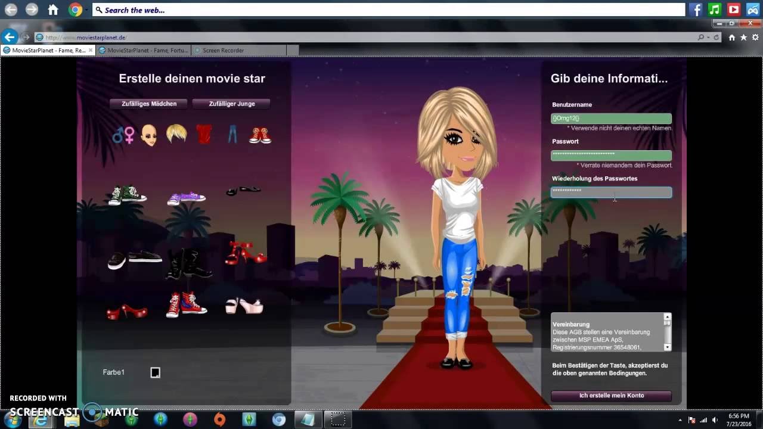Open the YouTube toolbar shortcut
The image size is (763, 429).
[734, 10]
